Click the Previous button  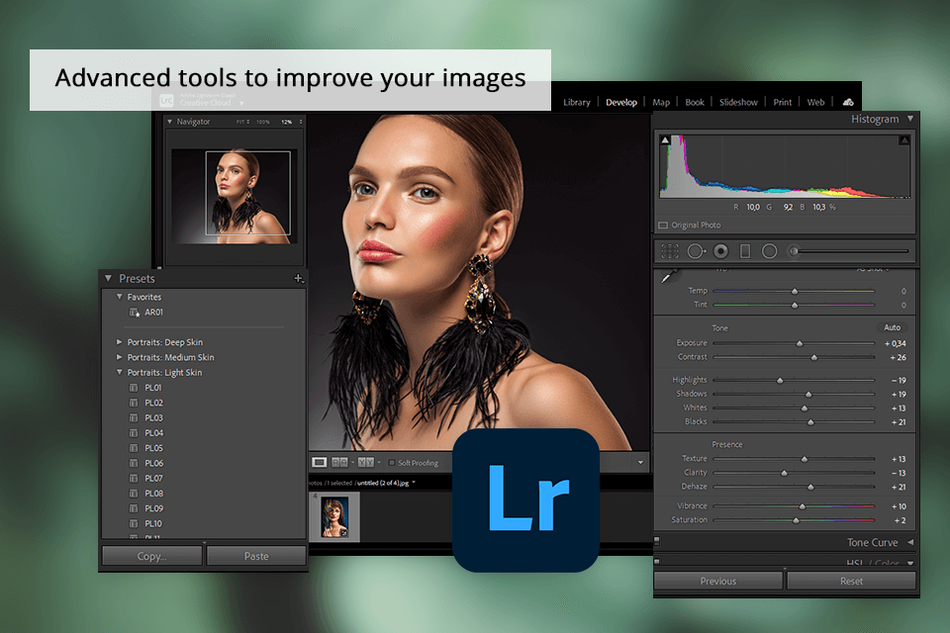tap(718, 581)
